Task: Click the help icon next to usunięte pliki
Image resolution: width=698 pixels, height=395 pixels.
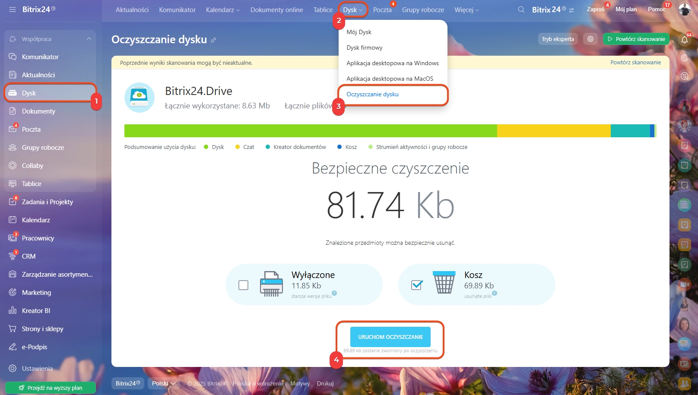Action: 495,293
